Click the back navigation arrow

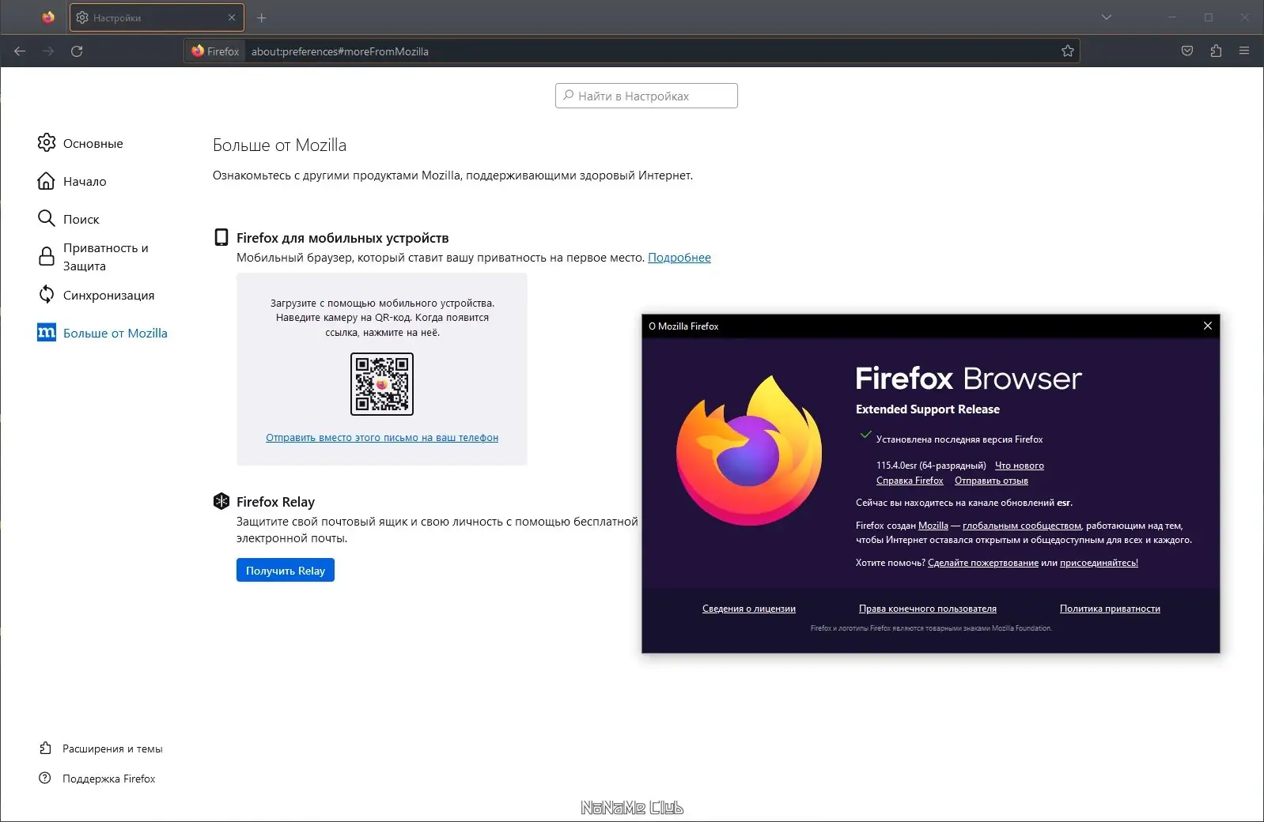pos(20,51)
